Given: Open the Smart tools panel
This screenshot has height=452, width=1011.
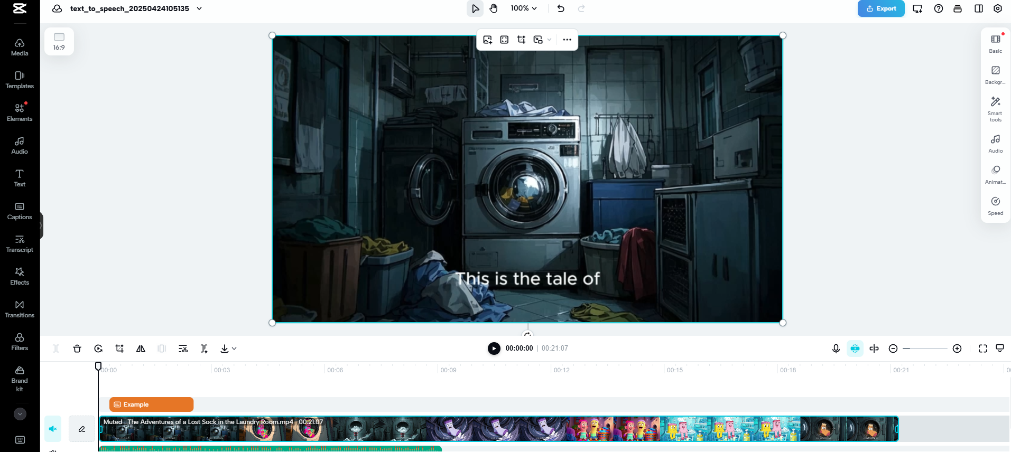Looking at the screenshot, I should coord(996,109).
